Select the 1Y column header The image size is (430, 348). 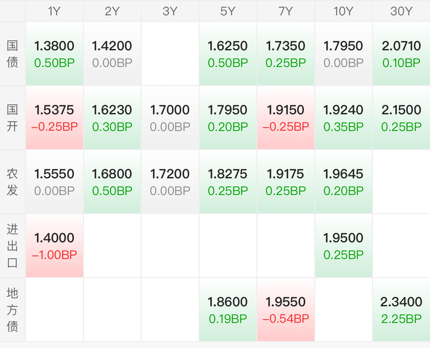[54, 11]
